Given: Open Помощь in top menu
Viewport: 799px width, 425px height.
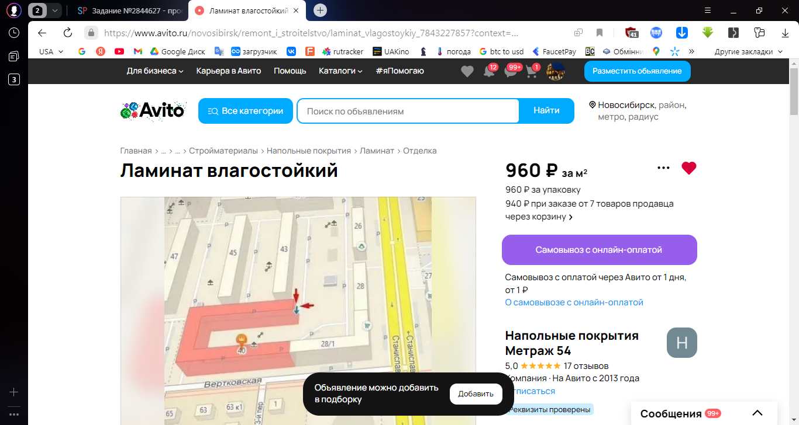Looking at the screenshot, I should tap(290, 71).
